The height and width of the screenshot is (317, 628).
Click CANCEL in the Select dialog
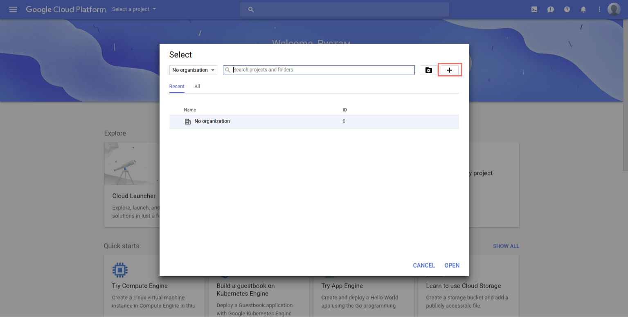point(424,266)
